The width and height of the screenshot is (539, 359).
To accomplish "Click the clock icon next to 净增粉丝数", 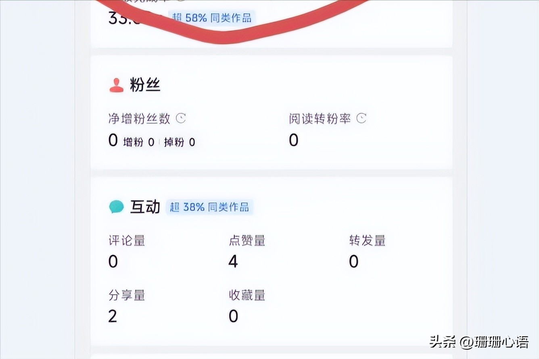I will point(180,118).
